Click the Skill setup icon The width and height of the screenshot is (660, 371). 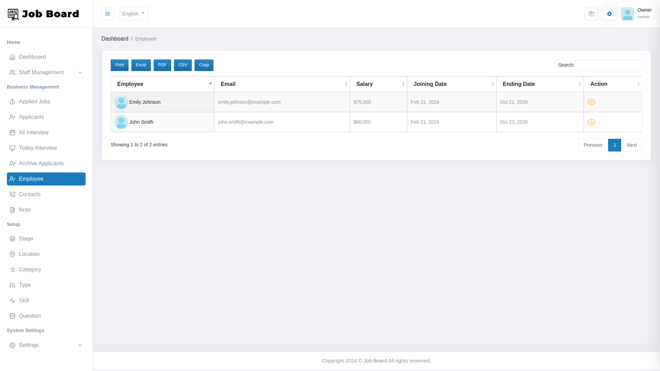(12, 300)
